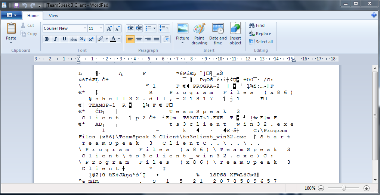Click the Save icon in quick access toolbar
This screenshot has height=195, width=380.
[x=16, y=5]
